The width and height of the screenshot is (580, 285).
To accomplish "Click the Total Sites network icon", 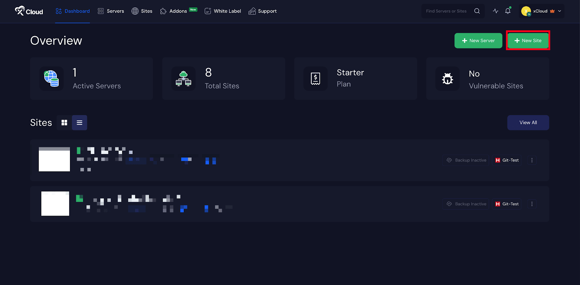I will coord(183,78).
